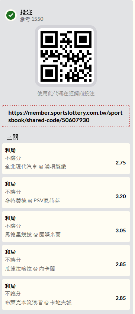Click 和局 label in 馬德里競技 card

pos(10,218)
